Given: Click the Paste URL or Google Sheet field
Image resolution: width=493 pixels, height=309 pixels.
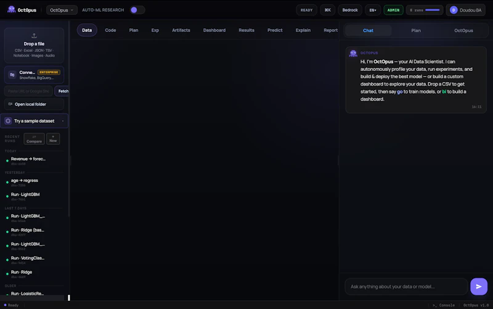Looking at the screenshot, I should point(28,91).
